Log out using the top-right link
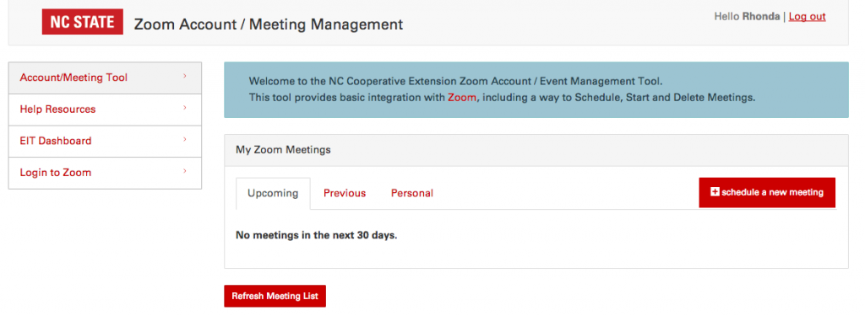This screenshot has width=865, height=316. click(807, 17)
